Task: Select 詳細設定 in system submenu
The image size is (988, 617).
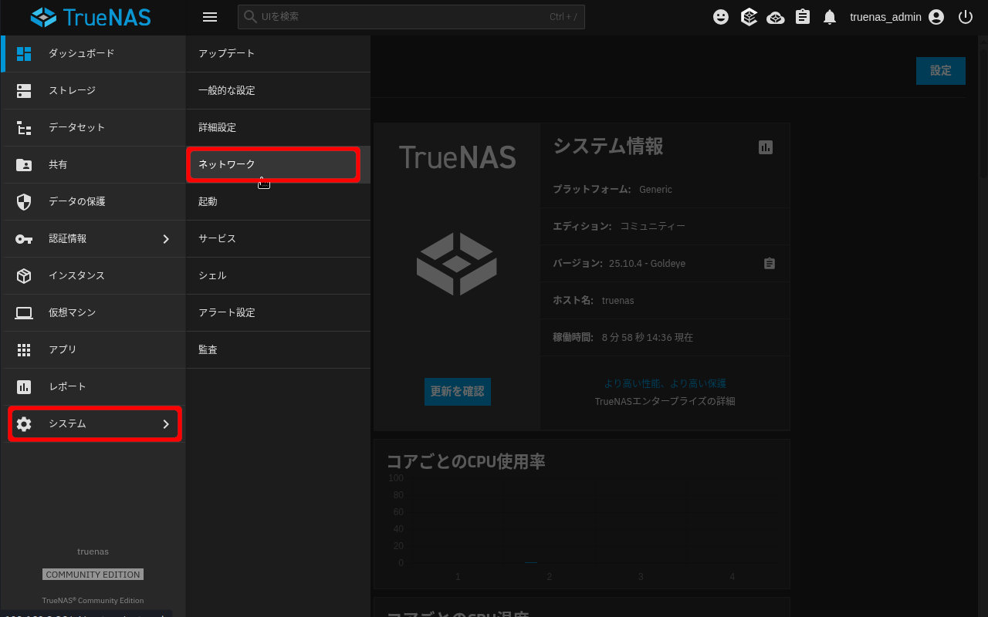Action: tap(278, 127)
